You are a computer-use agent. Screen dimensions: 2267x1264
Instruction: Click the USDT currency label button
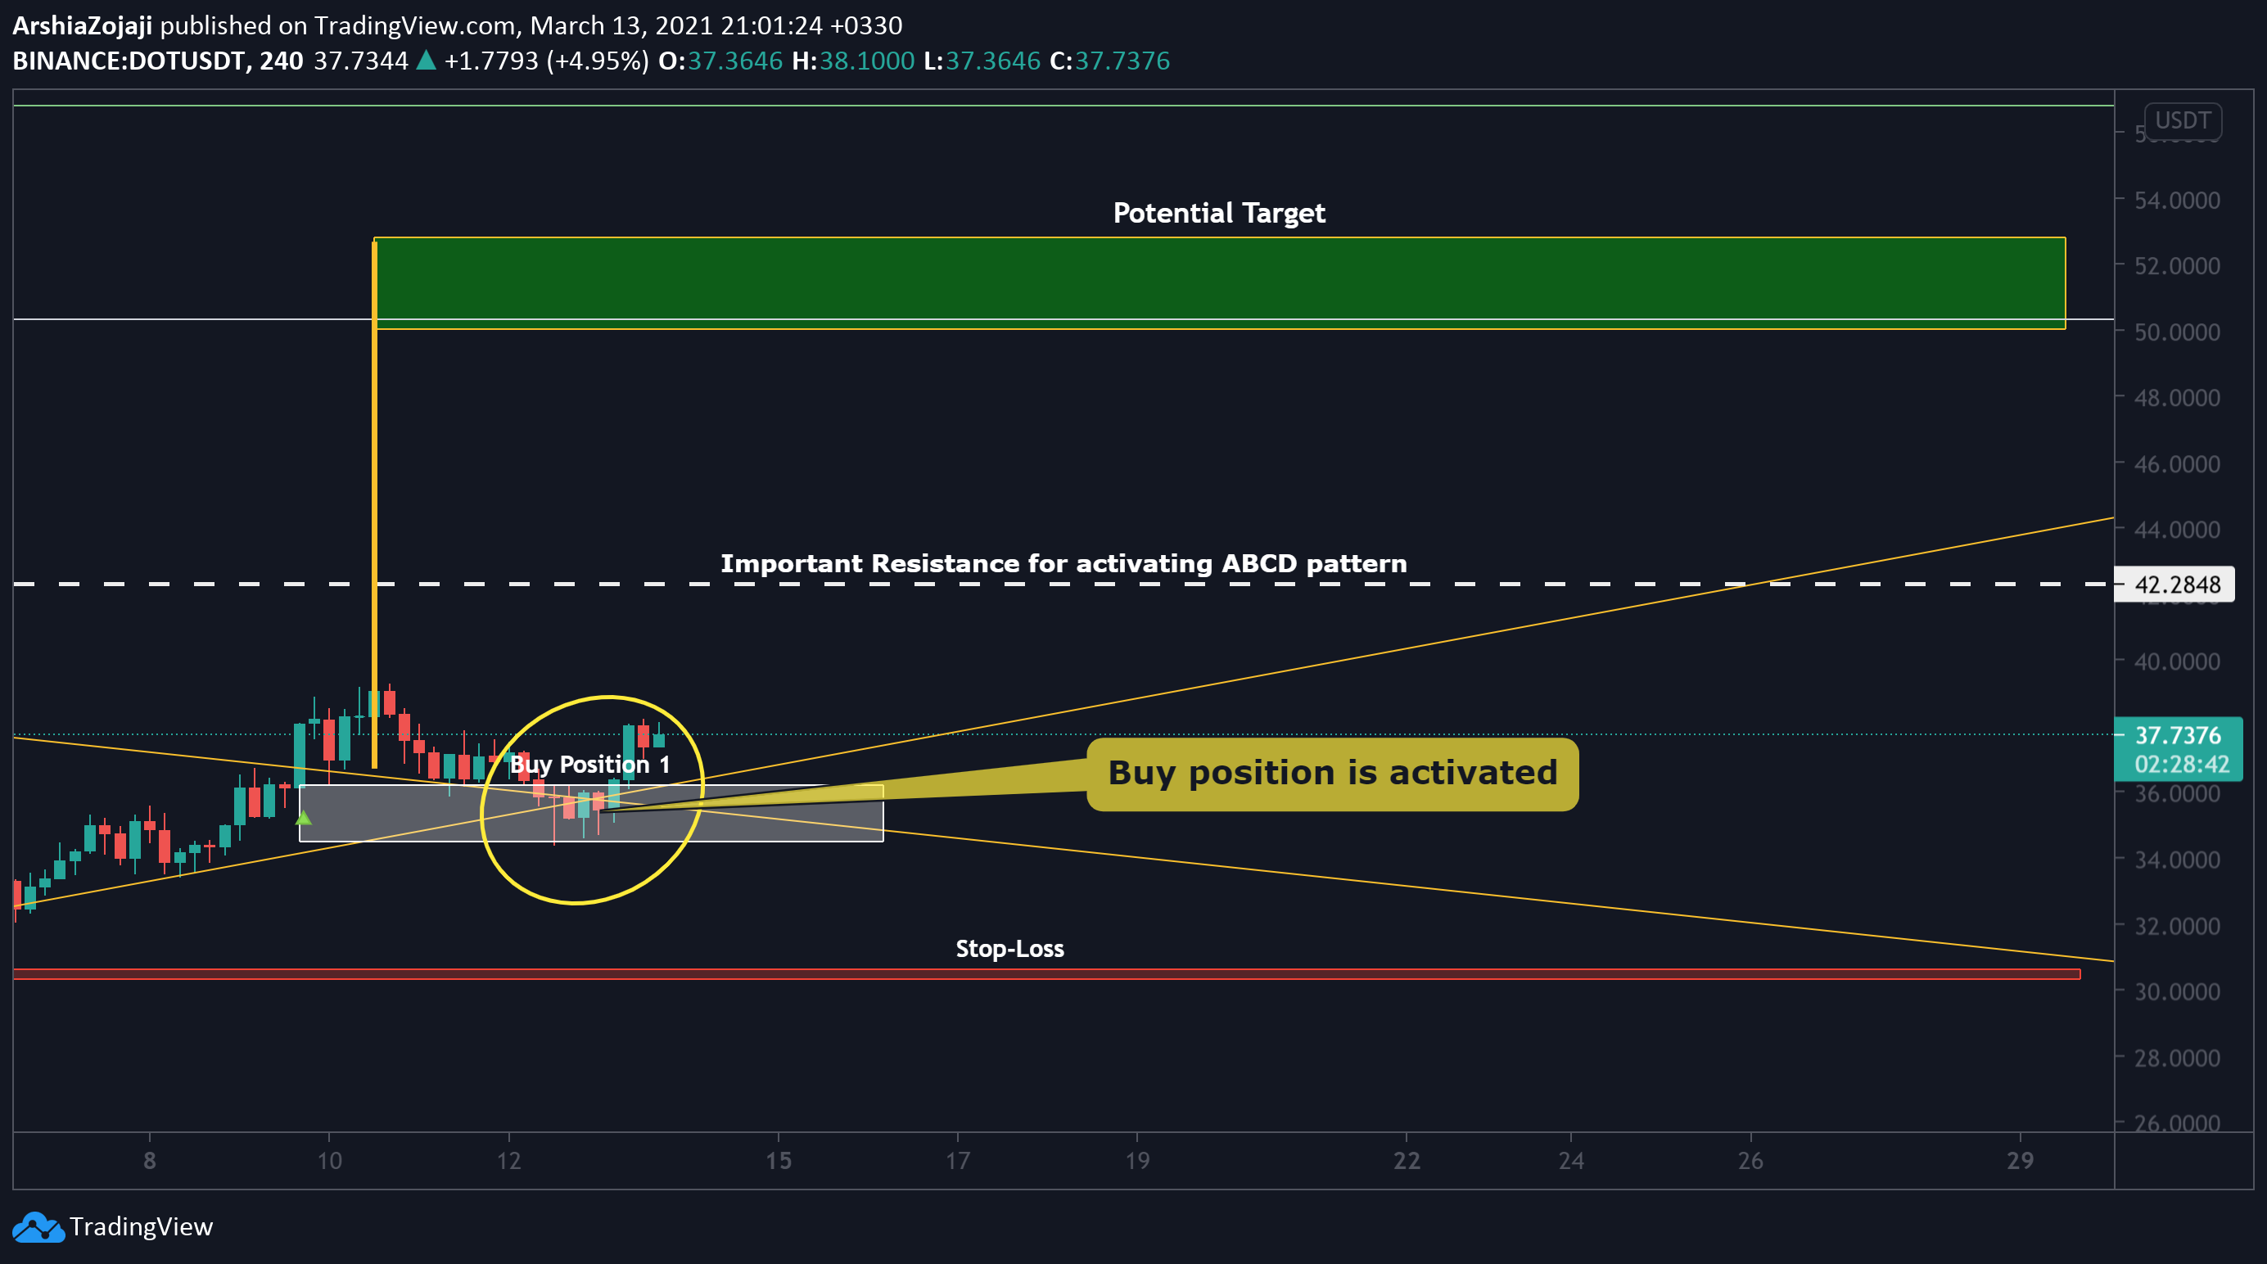pyautogui.click(x=2183, y=120)
